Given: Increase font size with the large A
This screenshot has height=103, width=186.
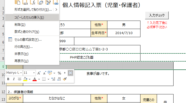Looking at the screenshot, I should [39, 73].
